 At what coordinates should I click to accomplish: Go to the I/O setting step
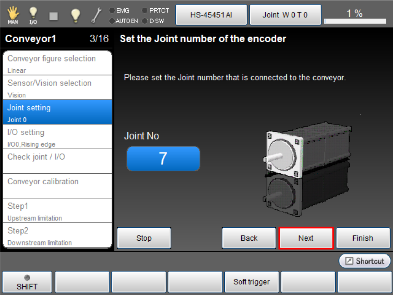[x=57, y=137]
